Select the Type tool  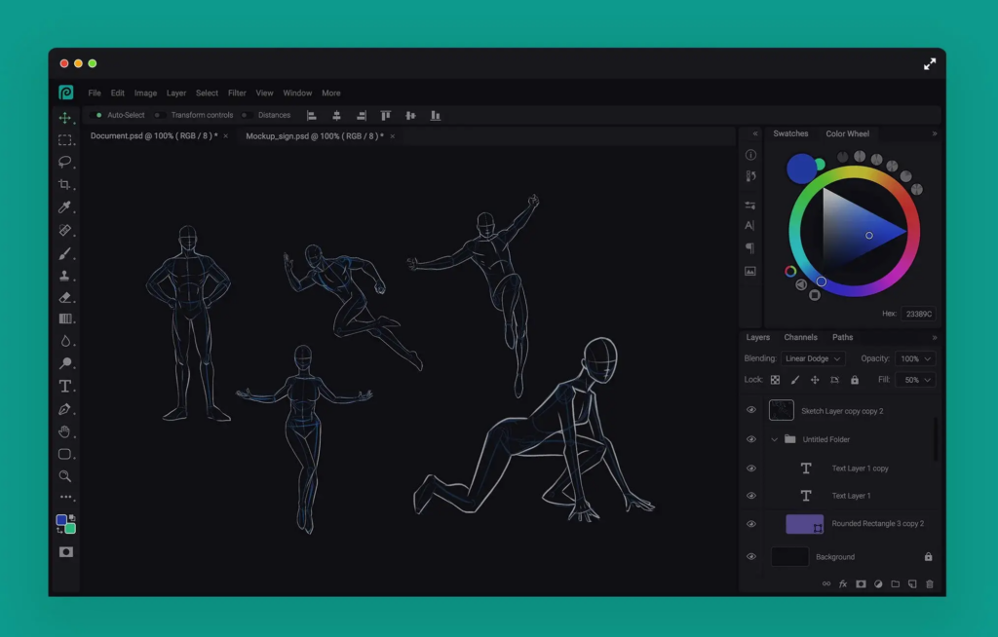pyautogui.click(x=65, y=387)
